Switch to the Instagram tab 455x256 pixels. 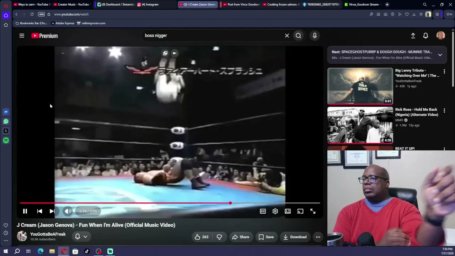click(x=156, y=5)
